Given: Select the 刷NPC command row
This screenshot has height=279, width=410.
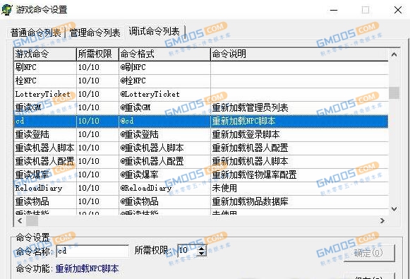Looking at the screenshot, I should (x=201, y=68).
